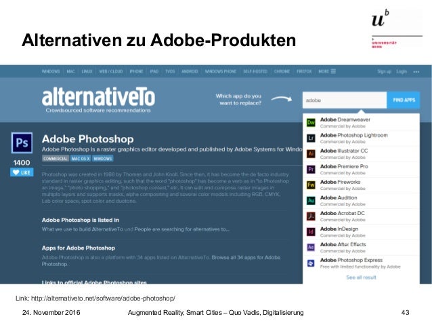This screenshot has width=432, height=325.
Task: Open the WINDOWS PHONE platform tab
Action: pyautogui.click(x=221, y=71)
